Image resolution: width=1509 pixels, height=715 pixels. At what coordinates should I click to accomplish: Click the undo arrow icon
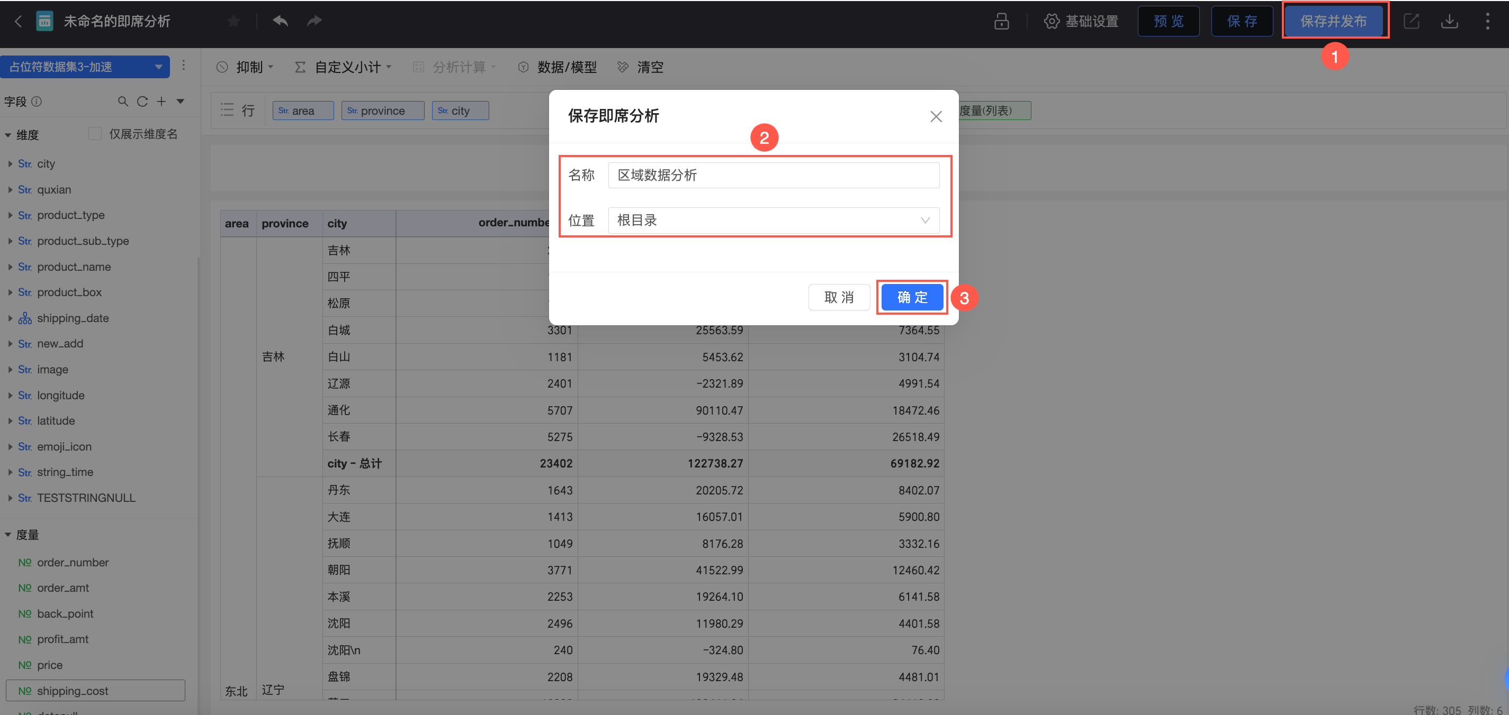click(281, 22)
